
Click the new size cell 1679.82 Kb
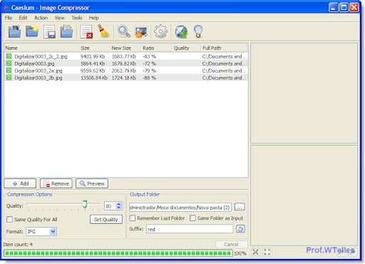[124, 64]
